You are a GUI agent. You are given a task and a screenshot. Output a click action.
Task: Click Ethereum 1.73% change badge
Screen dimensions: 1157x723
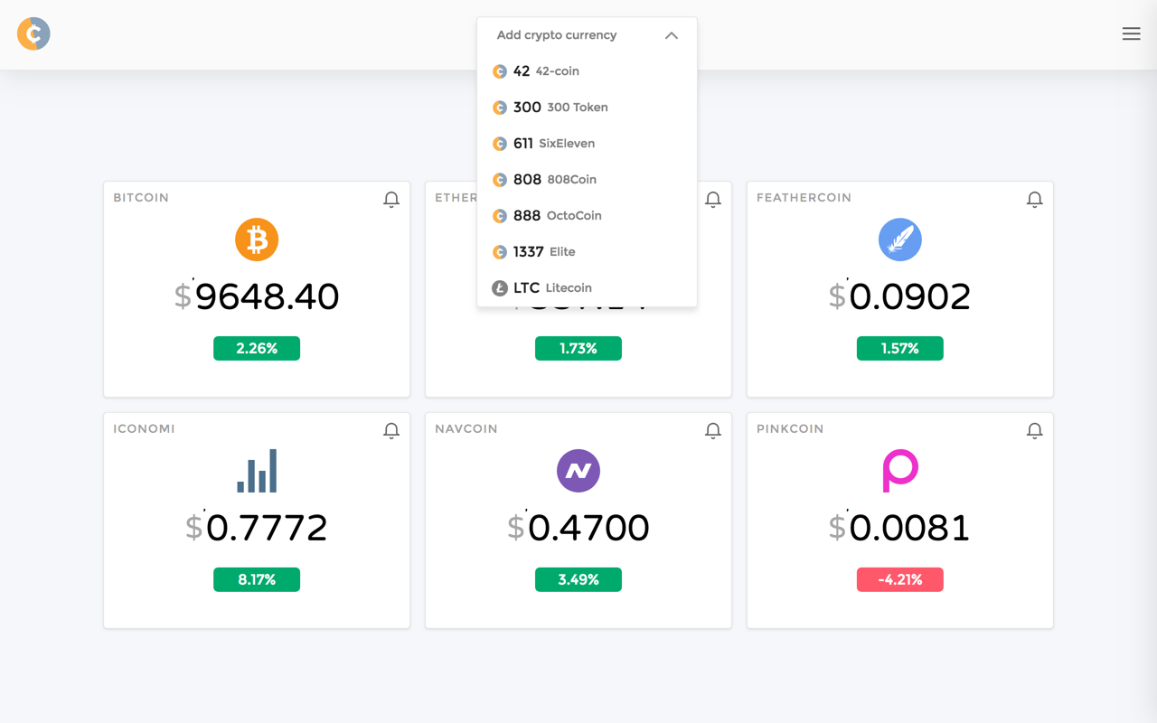click(578, 348)
